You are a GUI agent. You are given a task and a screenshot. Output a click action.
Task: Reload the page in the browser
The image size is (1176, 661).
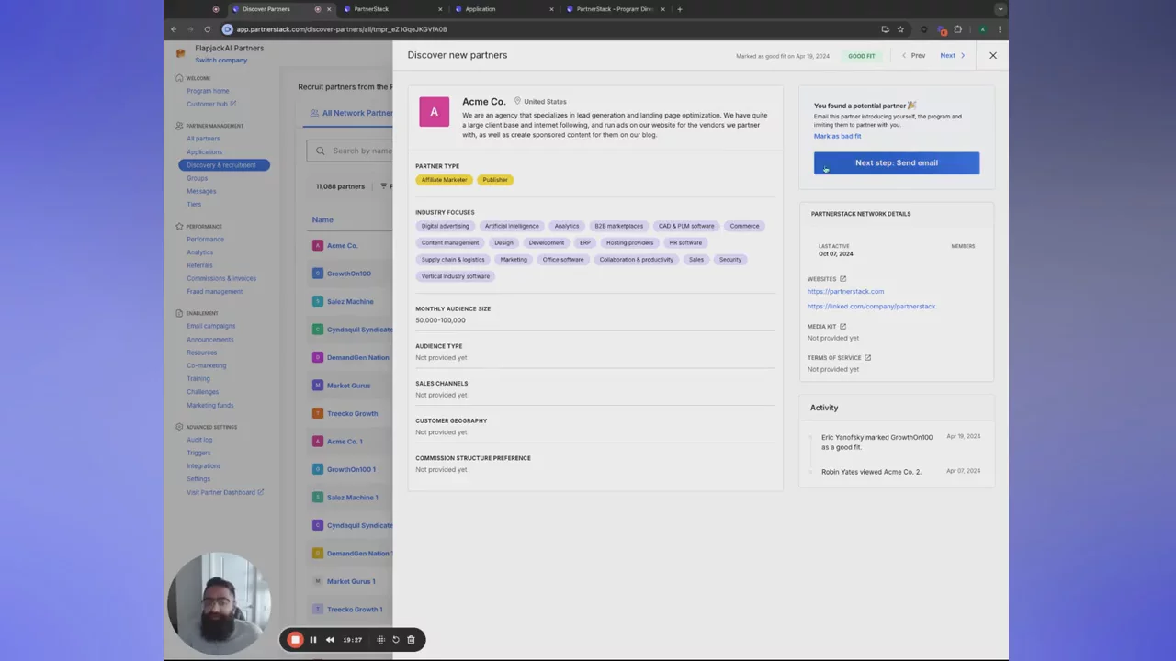208,29
